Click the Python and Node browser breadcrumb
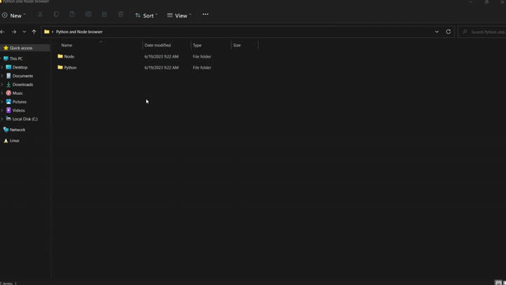 (x=79, y=32)
